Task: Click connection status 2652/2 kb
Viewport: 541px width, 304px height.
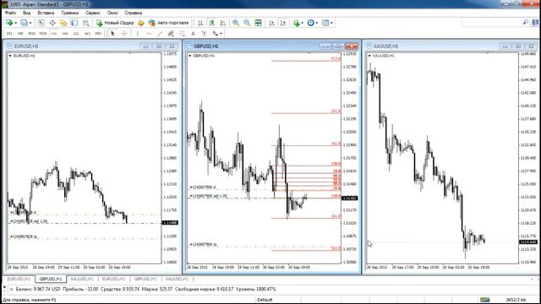Action: pos(516,300)
